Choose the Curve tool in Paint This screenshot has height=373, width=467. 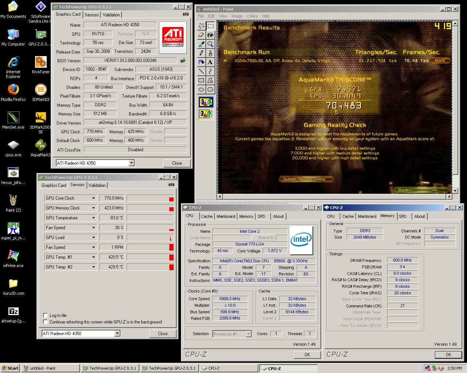click(x=210, y=71)
